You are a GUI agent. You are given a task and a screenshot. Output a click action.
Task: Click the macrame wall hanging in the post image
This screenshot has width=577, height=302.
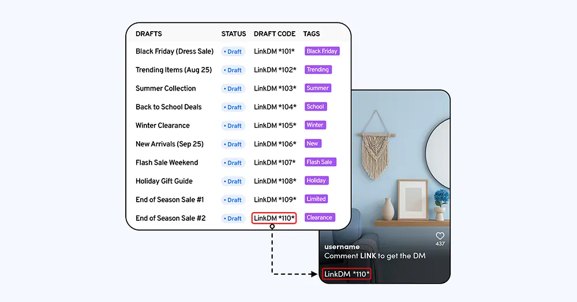coord(376,145)
